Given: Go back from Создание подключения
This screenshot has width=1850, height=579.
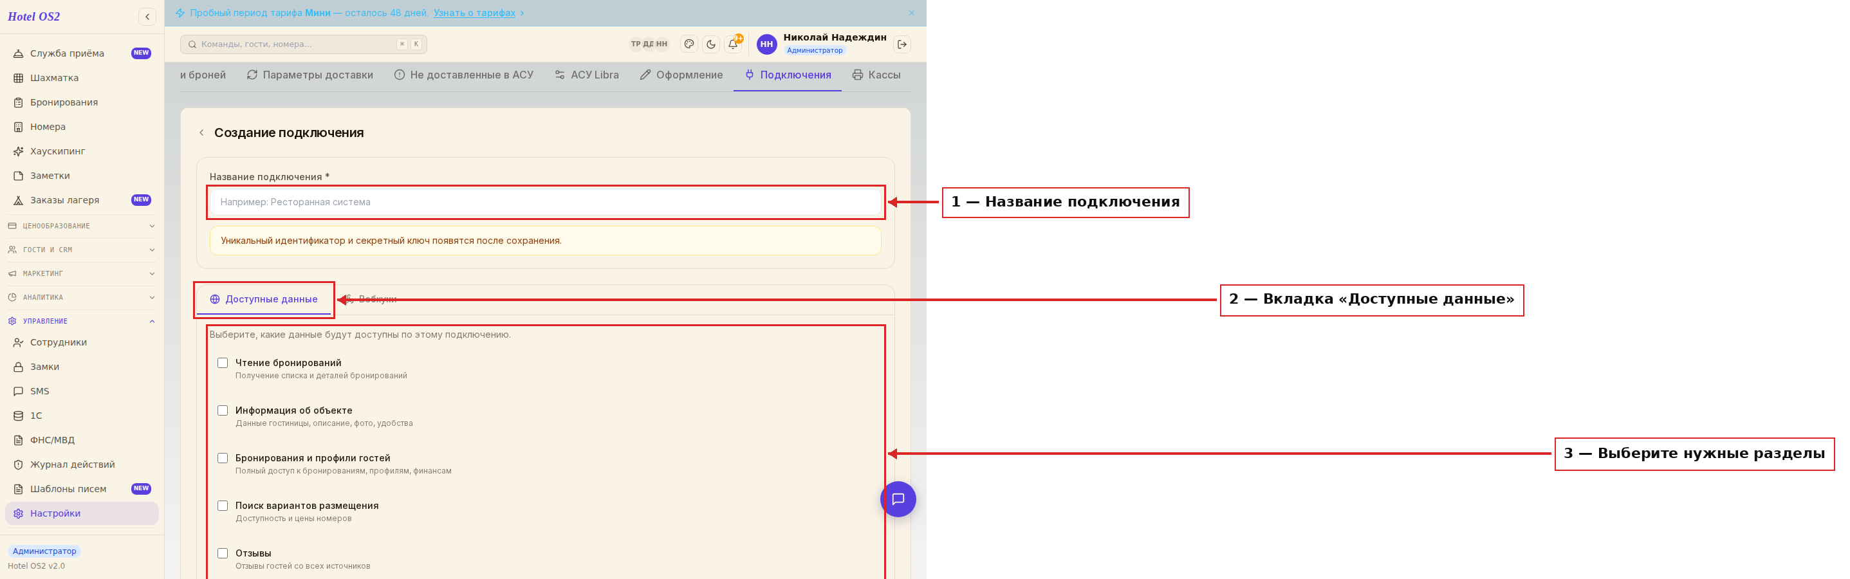Looking at the screenshot, I should pyautogui.click(x=202, y=132).
